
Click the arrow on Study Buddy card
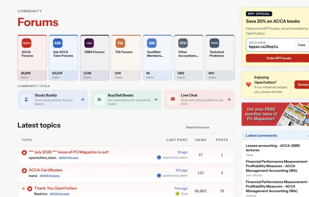[x=83, y=100]
